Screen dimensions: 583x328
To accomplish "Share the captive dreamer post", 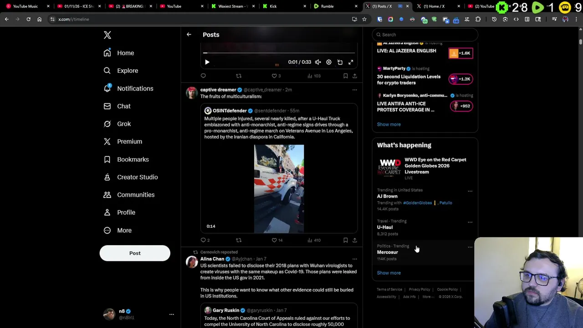I will coord(355,240).
